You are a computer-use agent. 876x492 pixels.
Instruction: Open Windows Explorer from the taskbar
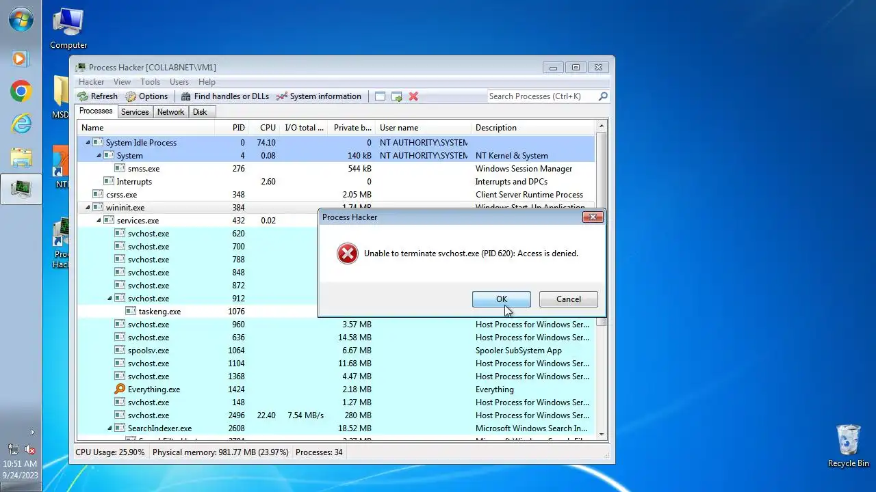tap(21, 157)
